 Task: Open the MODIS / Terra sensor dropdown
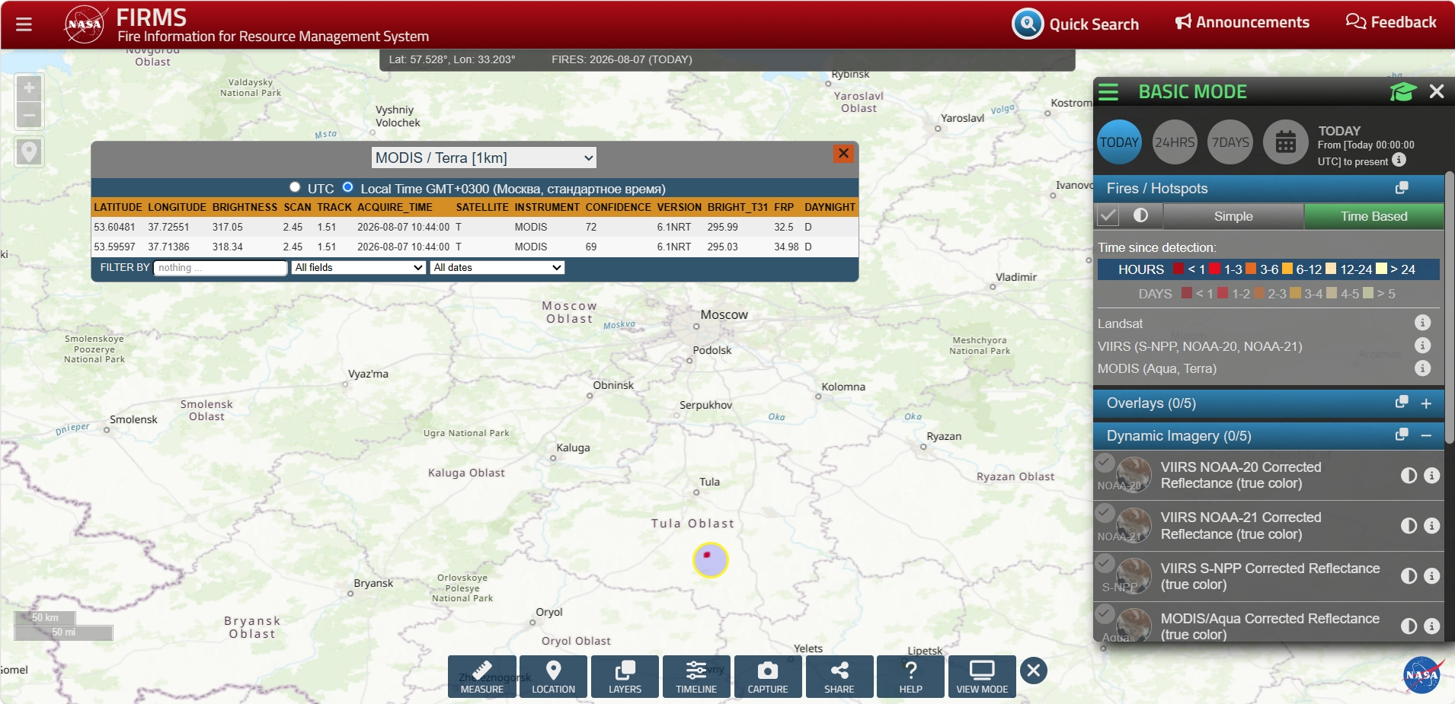pyautogui.click(x=484, y=158)
